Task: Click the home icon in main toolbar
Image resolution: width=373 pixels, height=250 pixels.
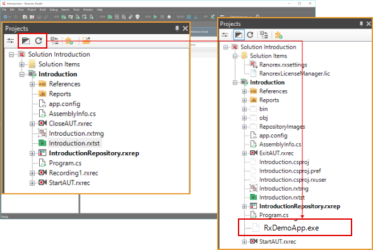Action: (x=169, y=16)
